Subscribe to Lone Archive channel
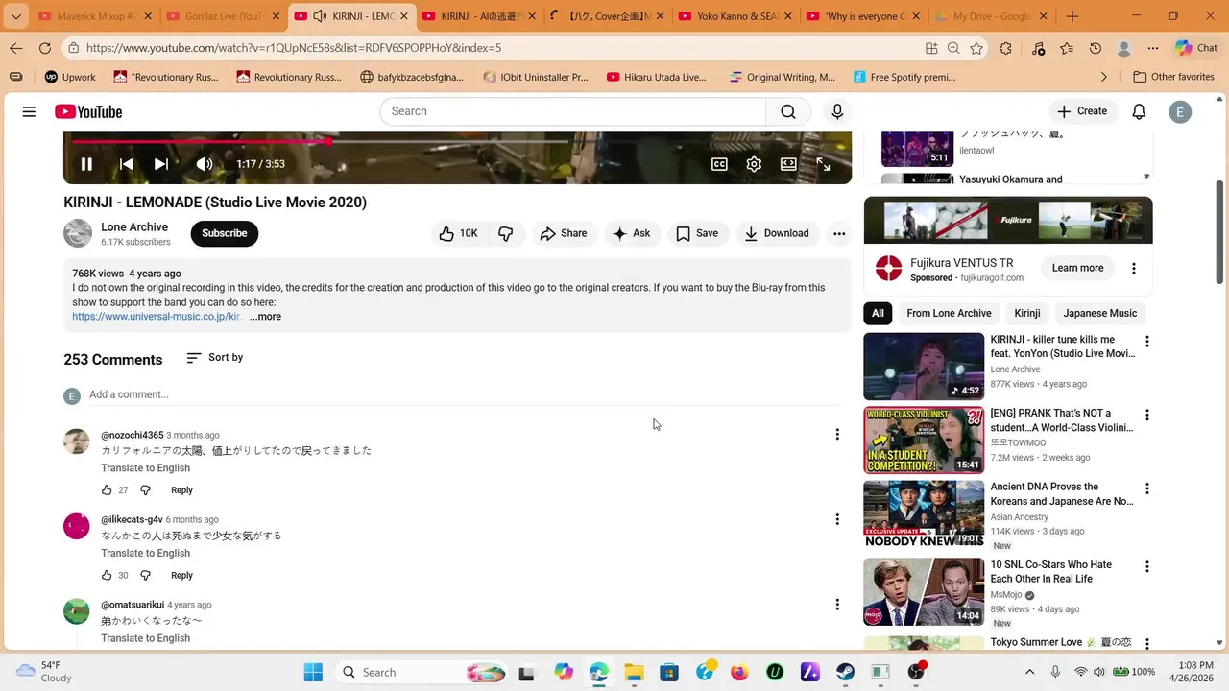The height and width of the screenshot is (691, 1229). pos(225,233)
